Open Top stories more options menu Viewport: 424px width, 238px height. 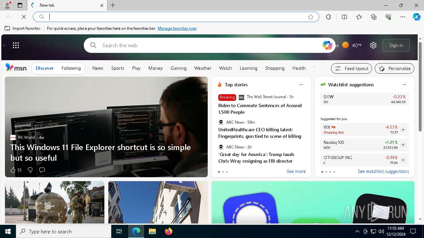click(x=301, y=85)
